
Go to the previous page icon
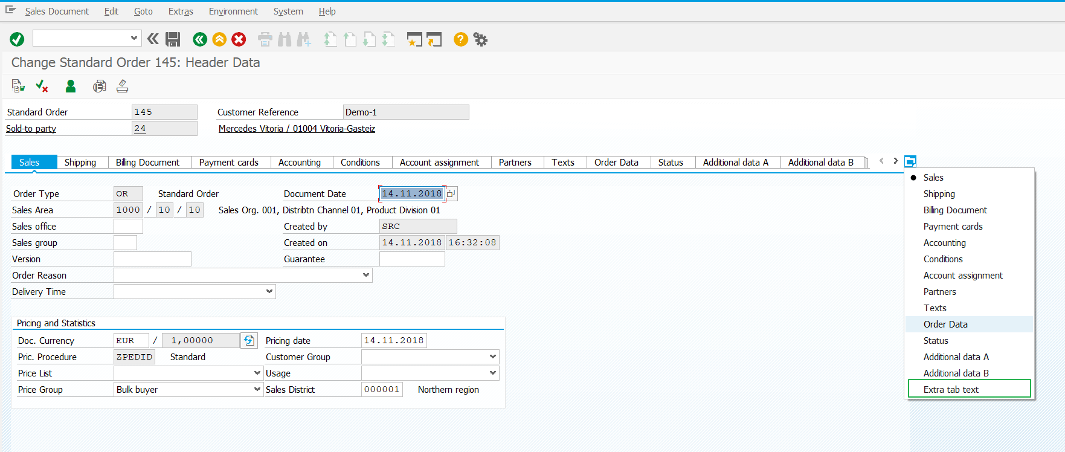coord(350,39)
